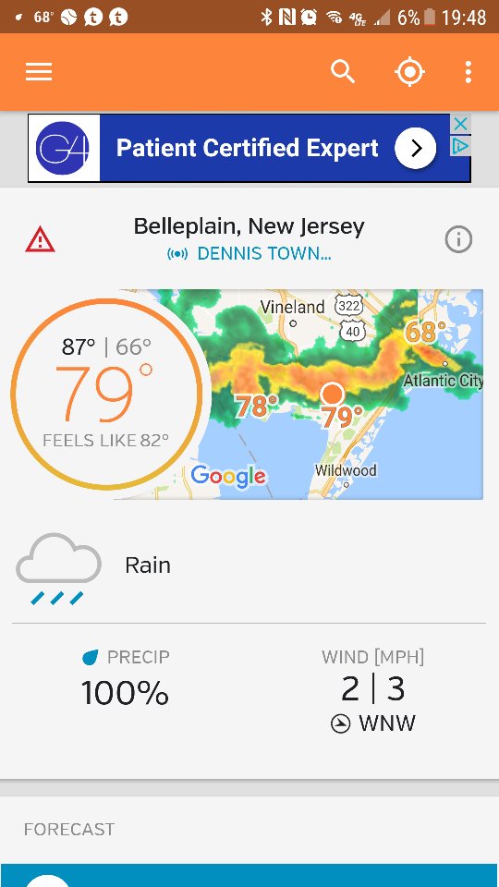This screenshot has height=887, width=499.
Task: Tap the Patient Certified Expert ad banner
Action: (x=249, y=148)
